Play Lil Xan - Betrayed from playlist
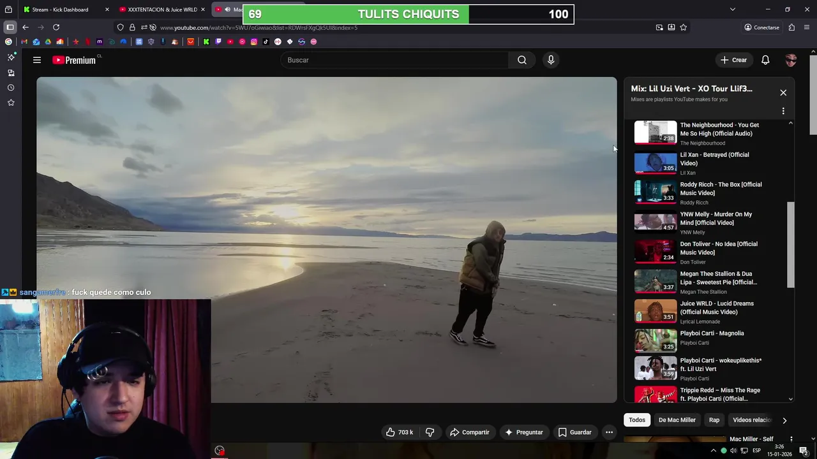Image resolution: width=817 pixels, height=459 pixels. point(698,163)
